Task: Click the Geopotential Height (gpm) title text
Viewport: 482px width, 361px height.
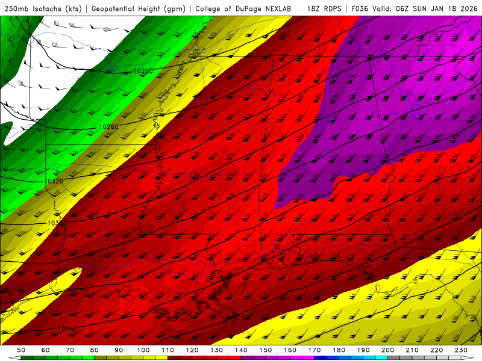Action: (139, 8)
